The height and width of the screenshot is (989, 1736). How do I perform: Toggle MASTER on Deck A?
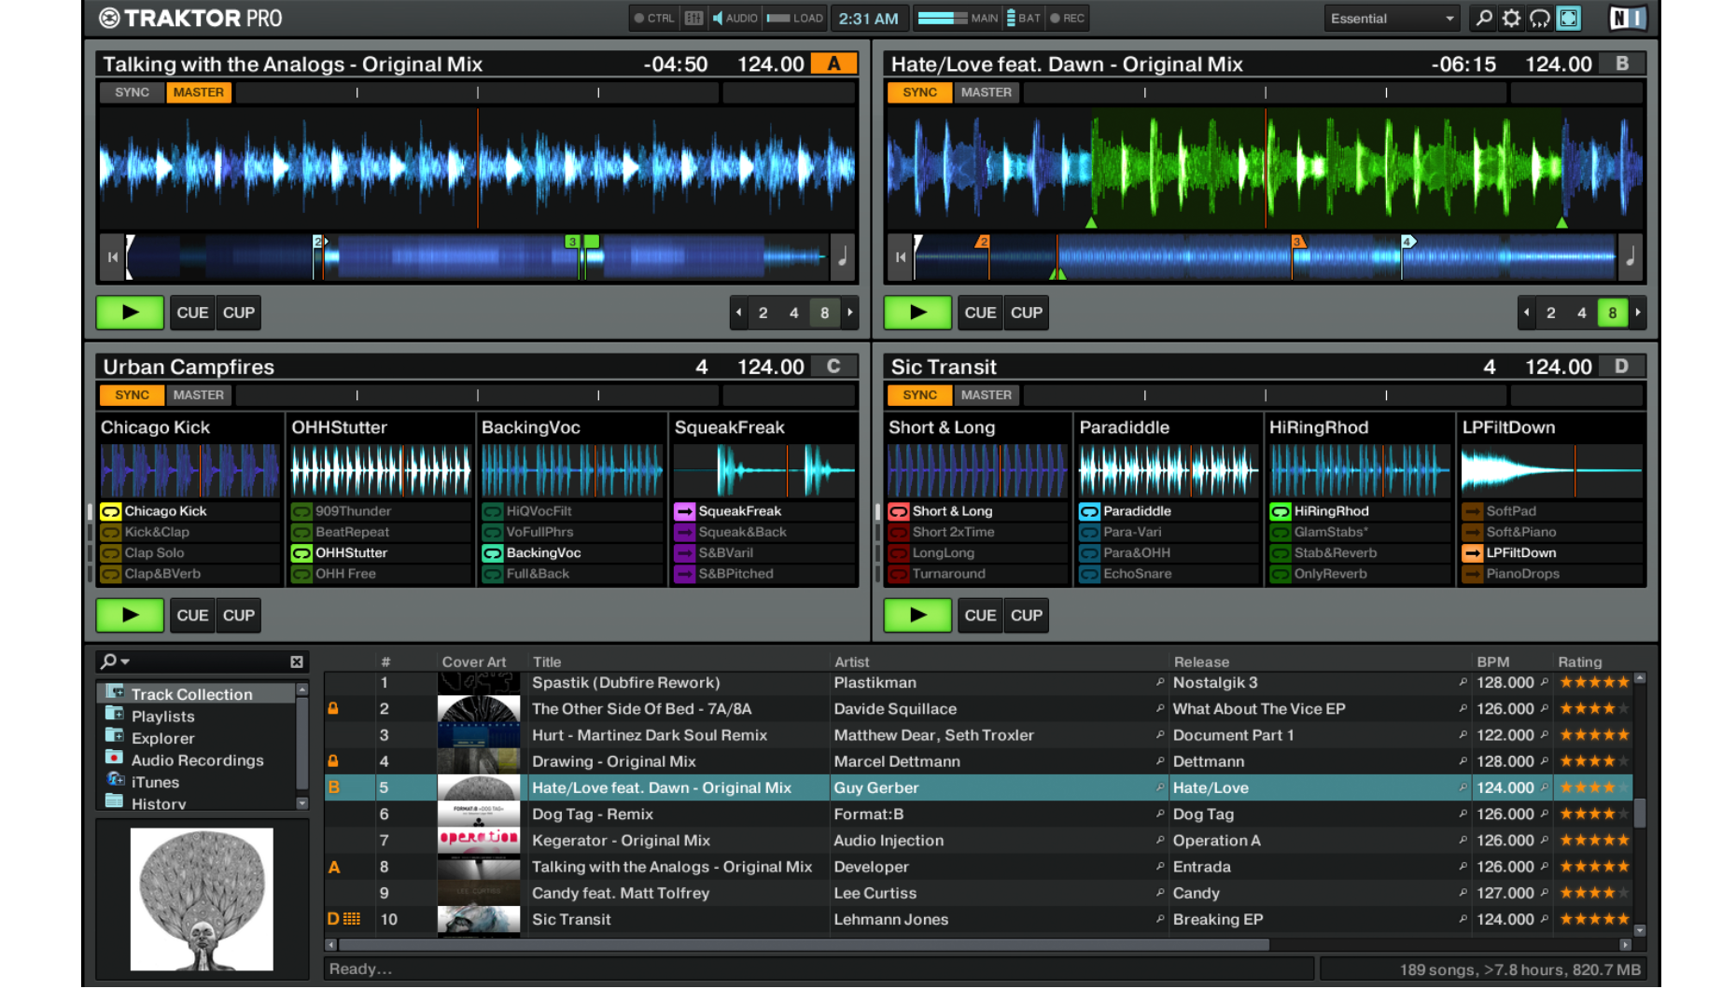tap(199, 92)
